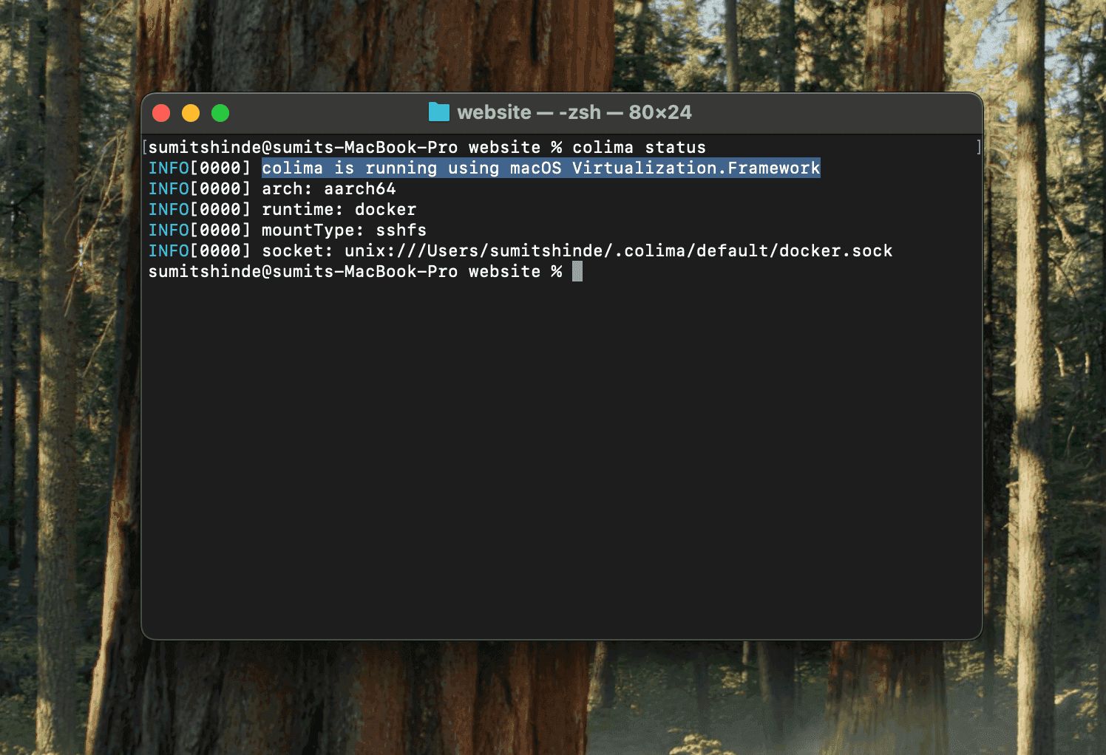Click the colima status command text
The width and height of the screenshot is (1106, 755).
pyautogui.click(x=640, y=147)
